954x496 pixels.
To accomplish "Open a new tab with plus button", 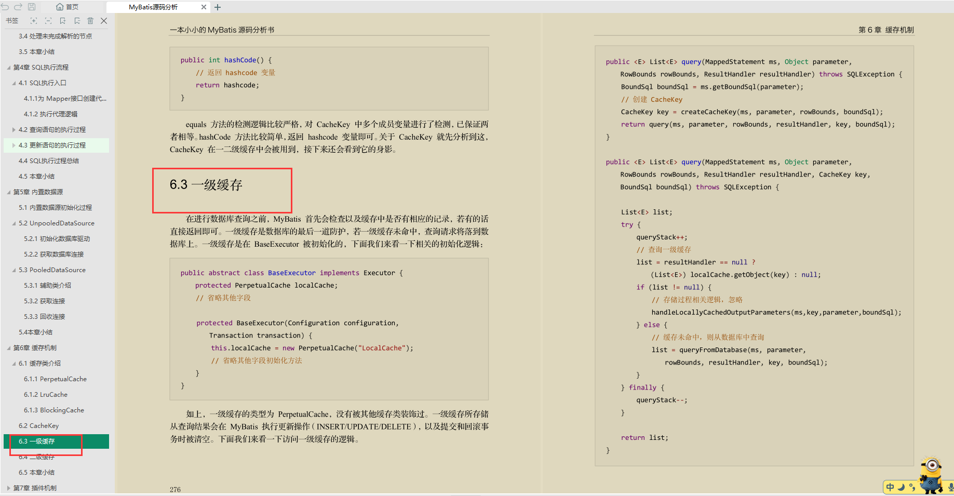I will point(218,7).
